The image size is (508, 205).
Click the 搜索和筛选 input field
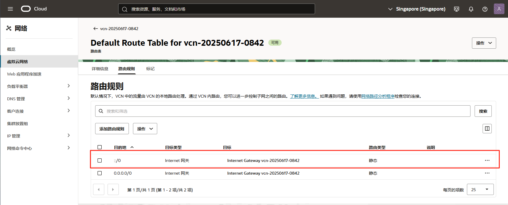(282, 111)
